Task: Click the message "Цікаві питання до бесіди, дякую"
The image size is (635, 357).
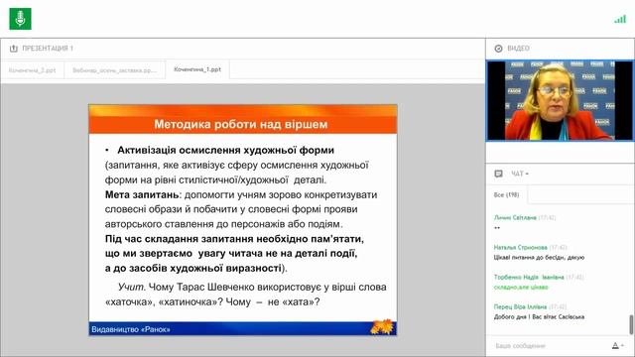Action: click(539, 258)
